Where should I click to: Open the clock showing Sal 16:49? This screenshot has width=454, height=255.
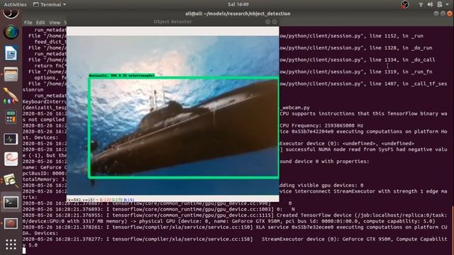tap(238, 4)
